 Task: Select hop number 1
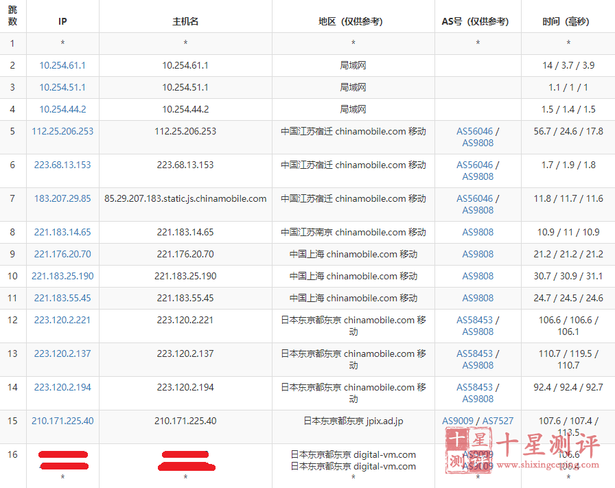[12, 43]
